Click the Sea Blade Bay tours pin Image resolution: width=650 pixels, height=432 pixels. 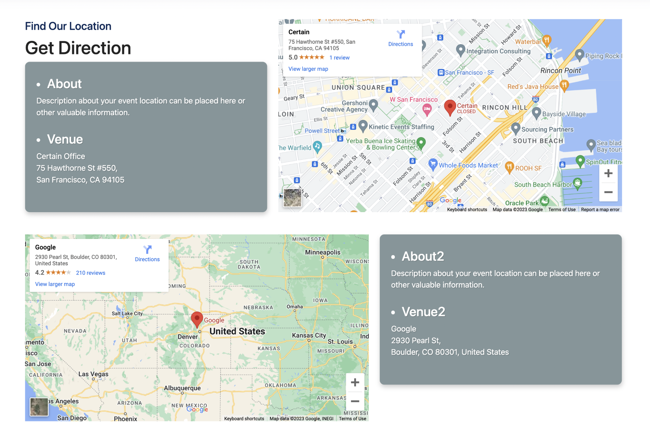(591, 145)
